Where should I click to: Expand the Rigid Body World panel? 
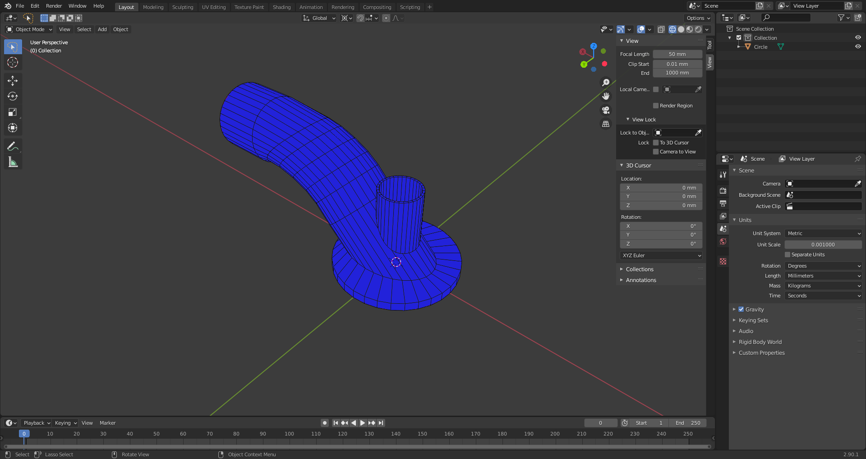(x=760, y=342)
